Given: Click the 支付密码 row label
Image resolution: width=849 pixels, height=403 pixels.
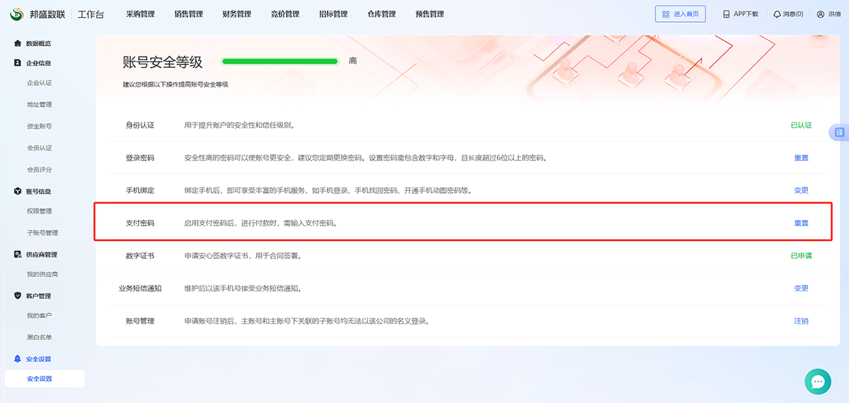Looking at the screenshot, I should click(x=140, y=223).
